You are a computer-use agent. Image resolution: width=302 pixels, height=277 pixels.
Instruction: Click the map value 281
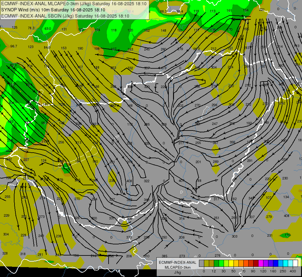coord(40,255)
